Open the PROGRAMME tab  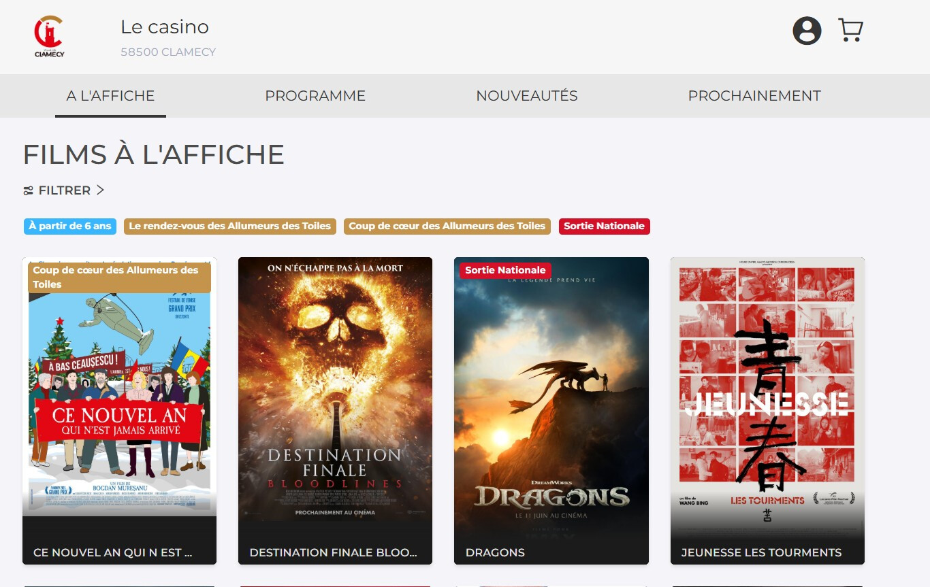pyautogui.click(x=315, y=96)
